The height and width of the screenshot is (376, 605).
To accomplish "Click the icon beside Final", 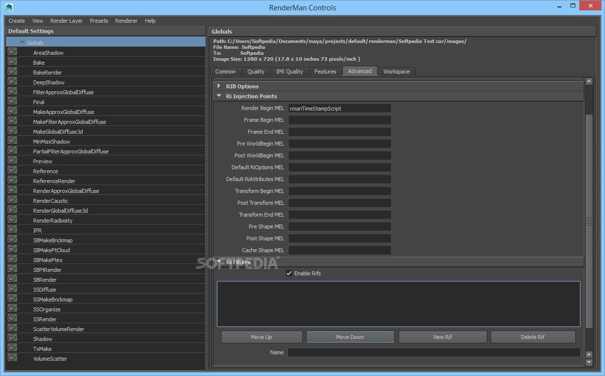I will [x=12, y=101].
